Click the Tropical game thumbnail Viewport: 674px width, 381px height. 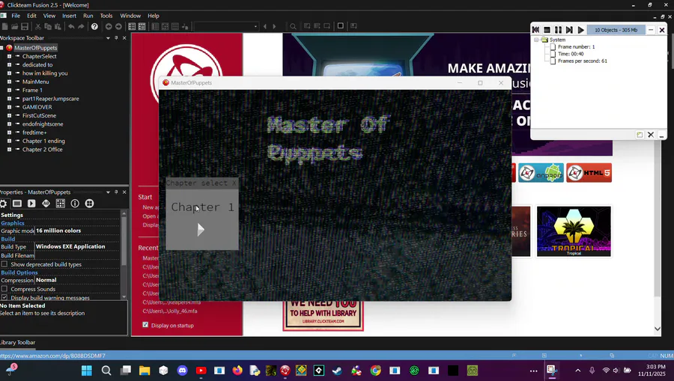[x=574, y=231]
